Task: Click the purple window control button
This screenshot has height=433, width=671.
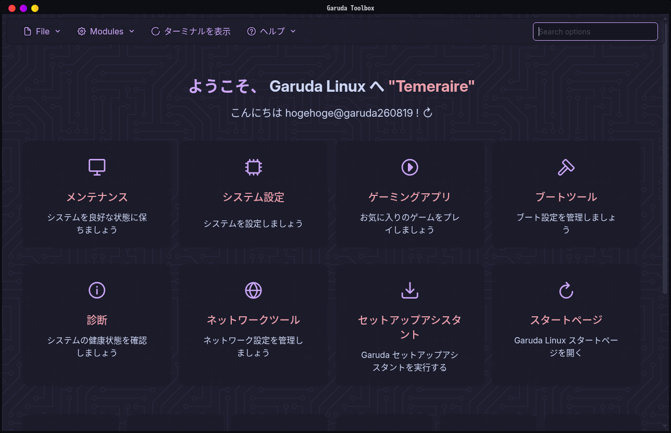Action: tap(23, 8)
